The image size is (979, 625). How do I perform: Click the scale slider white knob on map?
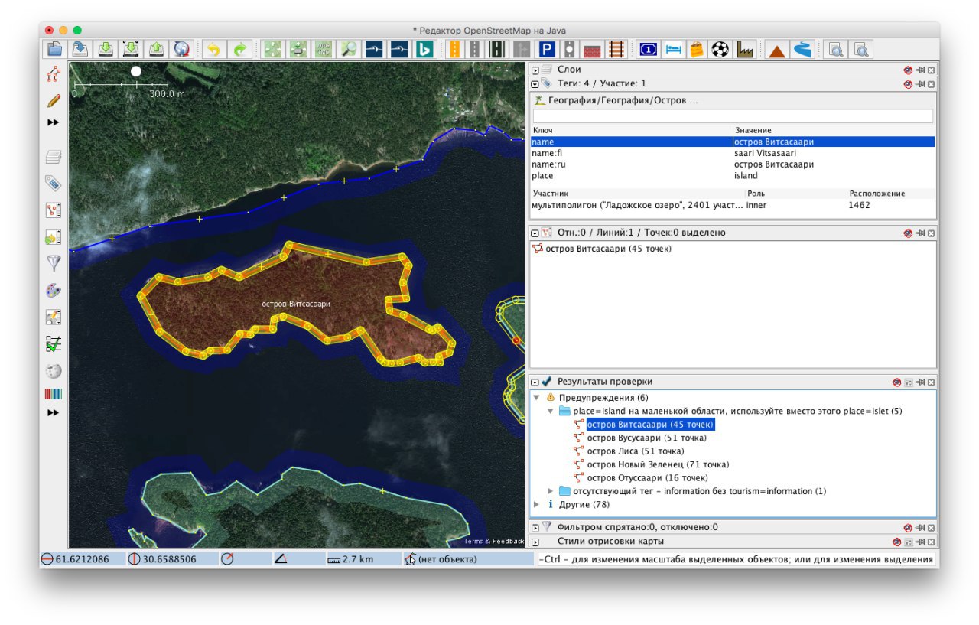(x=136, y=71)
